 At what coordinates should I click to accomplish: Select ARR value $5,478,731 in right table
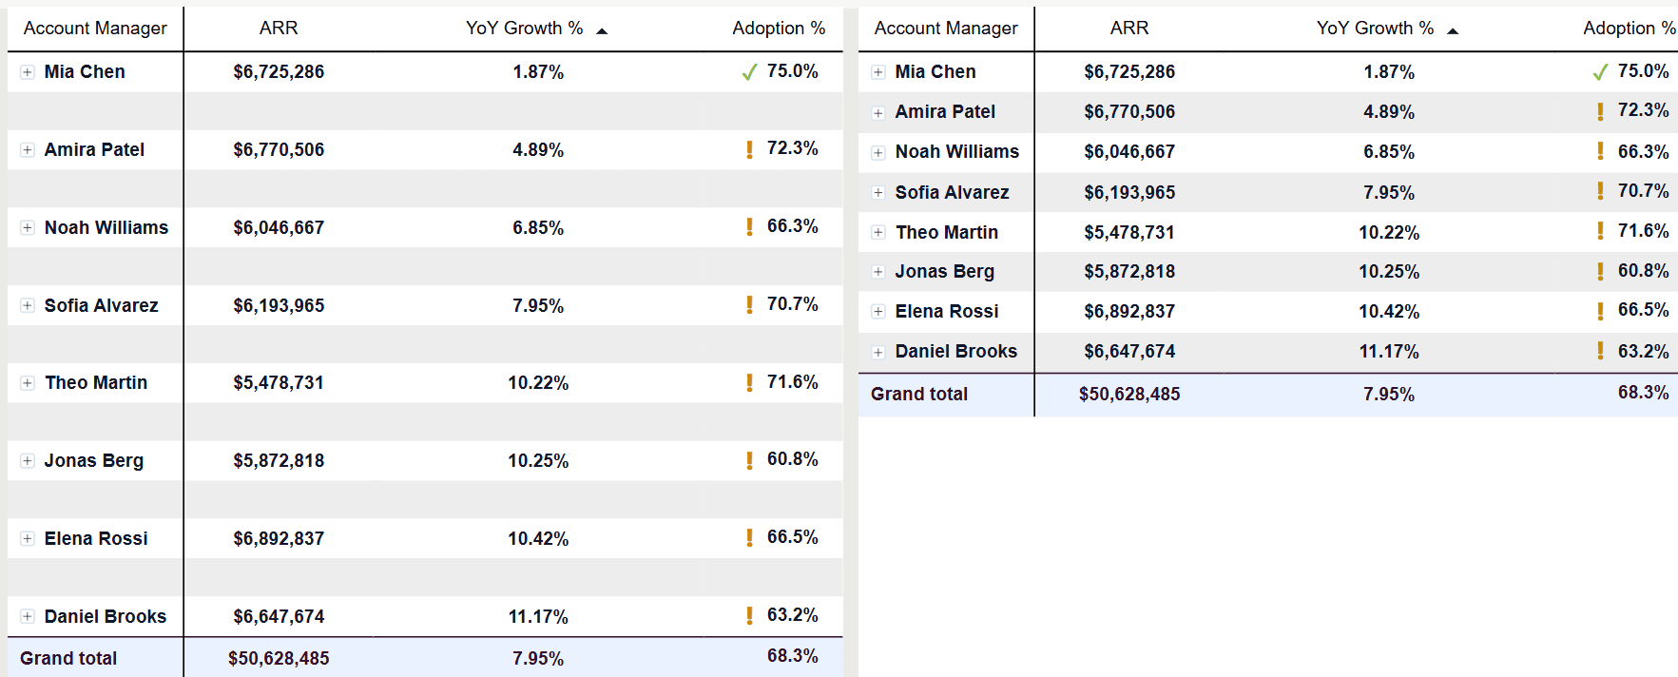(x=1129, y=233)
